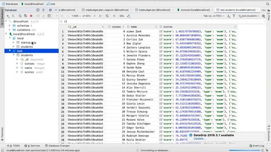The width and height of the screenshot is (271, 152).
Task: Expand the schemas folder
Action: (10, 25)
